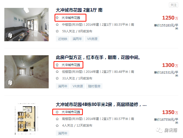Click the 满两年 tag on third listing

pyautogui.click(x=62, y=133)
